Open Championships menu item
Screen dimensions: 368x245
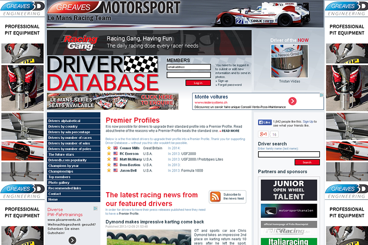74,172
